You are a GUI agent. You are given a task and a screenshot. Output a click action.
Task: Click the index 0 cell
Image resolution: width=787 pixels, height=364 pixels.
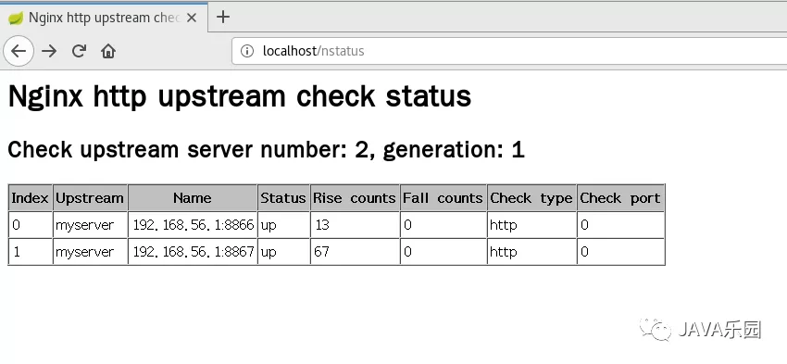coord(31,224)
